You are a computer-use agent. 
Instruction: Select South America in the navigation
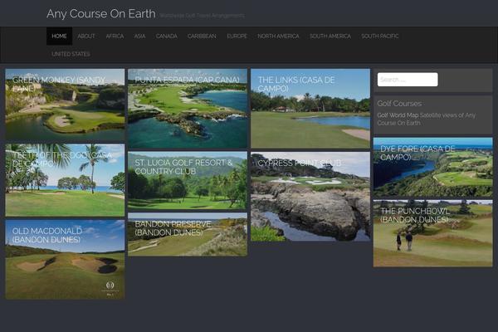(x=330, y=37)
